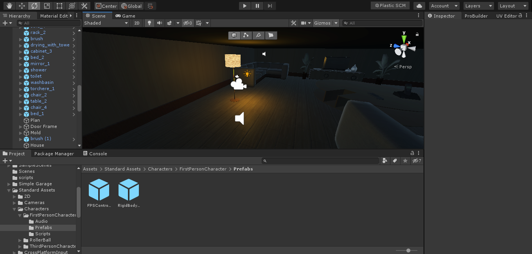Open the Package Manager tab
532x254 pixels.
click(x=54, y=154)
